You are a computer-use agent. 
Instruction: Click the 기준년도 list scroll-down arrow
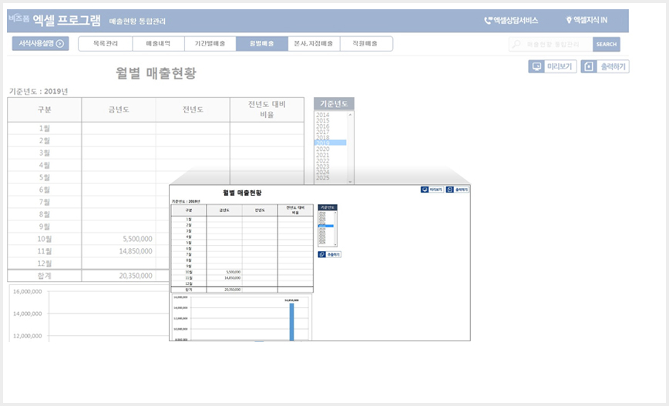pyautogui.click(x=350, y=182)
